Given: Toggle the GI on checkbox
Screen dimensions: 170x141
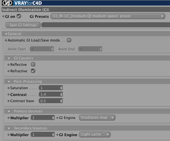Looking at the screenshot, I should 19,16.
